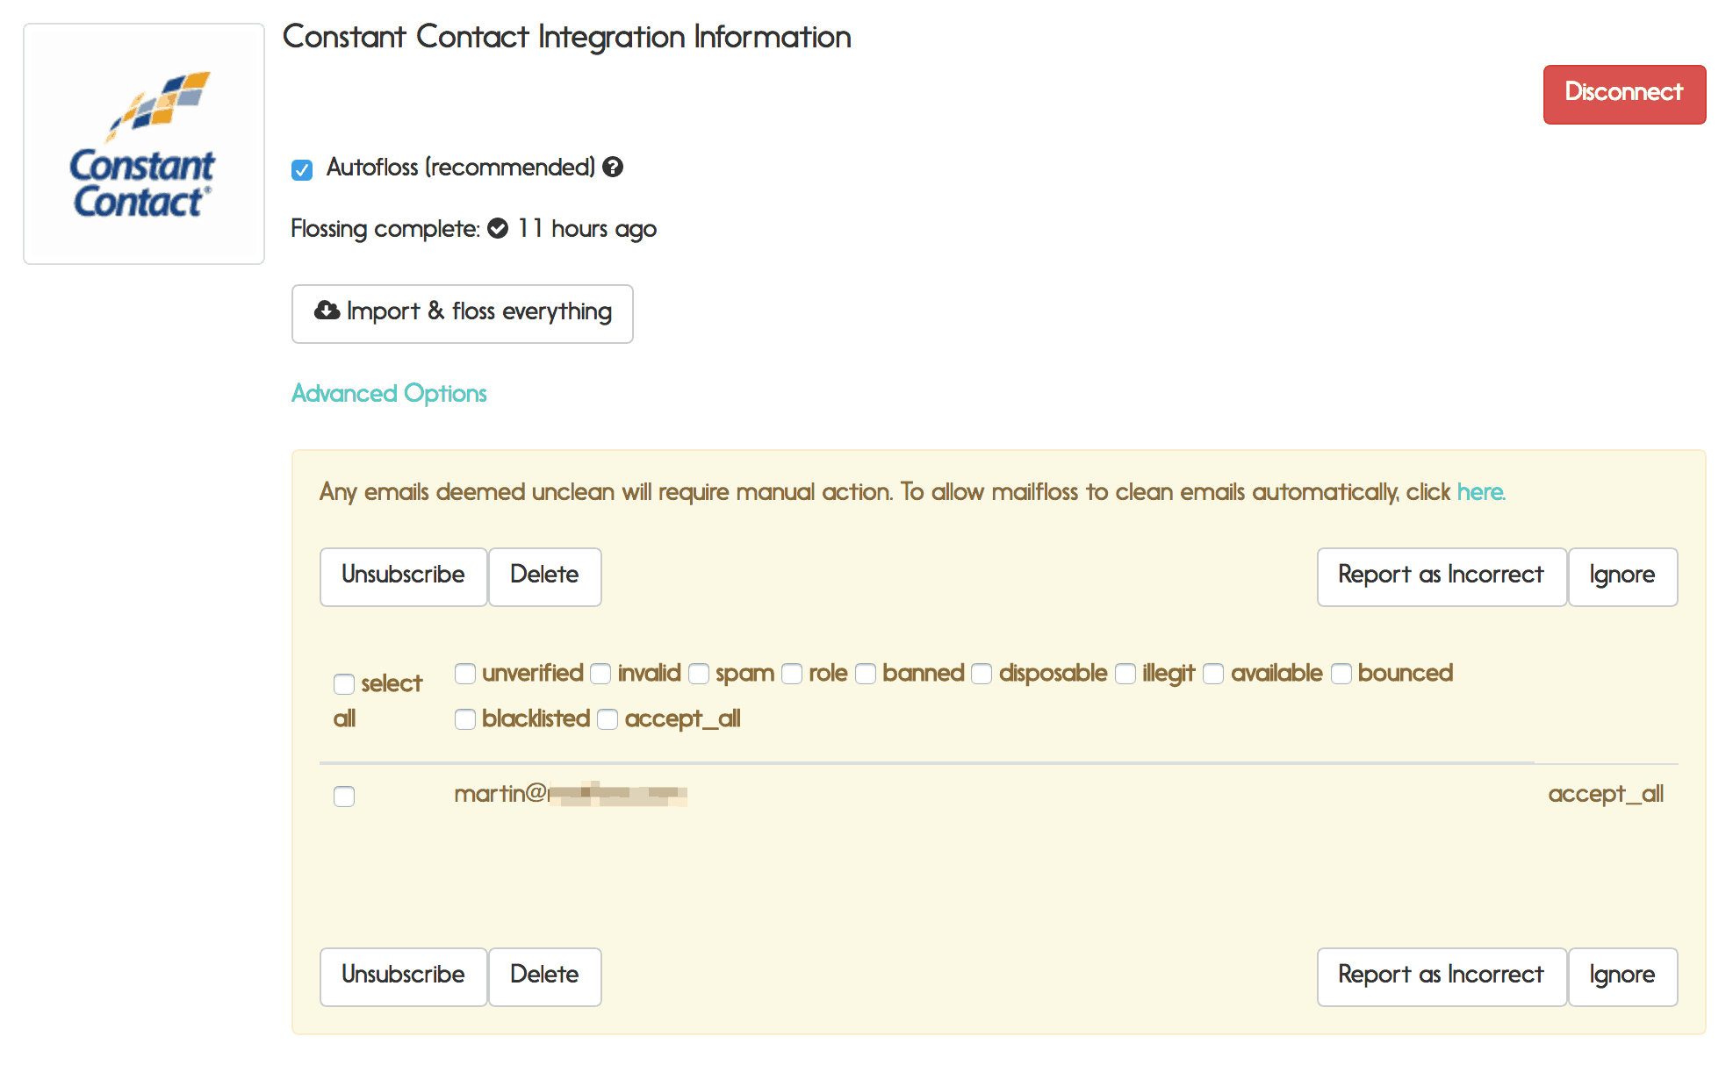Click the accept_all status in martin@ row
This screenshot has width=1733, height=1079.
point(1606,794)
